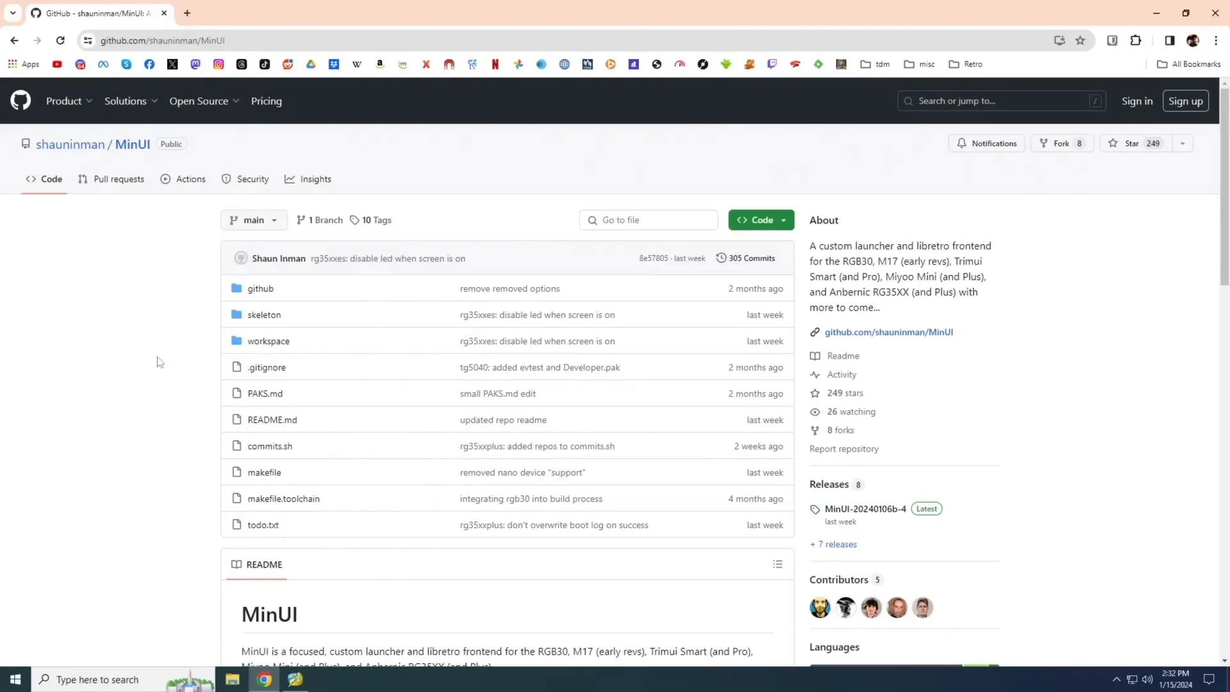Open the Netflix bookmark icon
The height and width of the screenshot is (692, 1230).
495,64
